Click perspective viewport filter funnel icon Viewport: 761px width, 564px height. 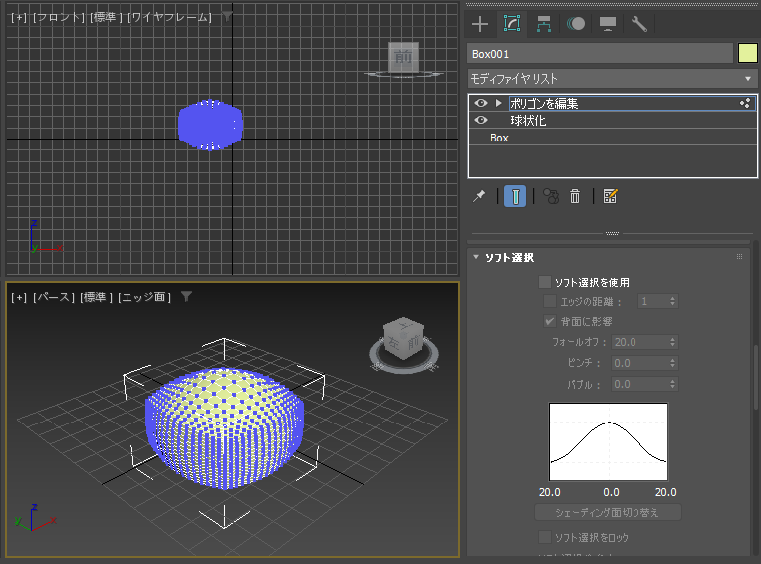(186, 297)
